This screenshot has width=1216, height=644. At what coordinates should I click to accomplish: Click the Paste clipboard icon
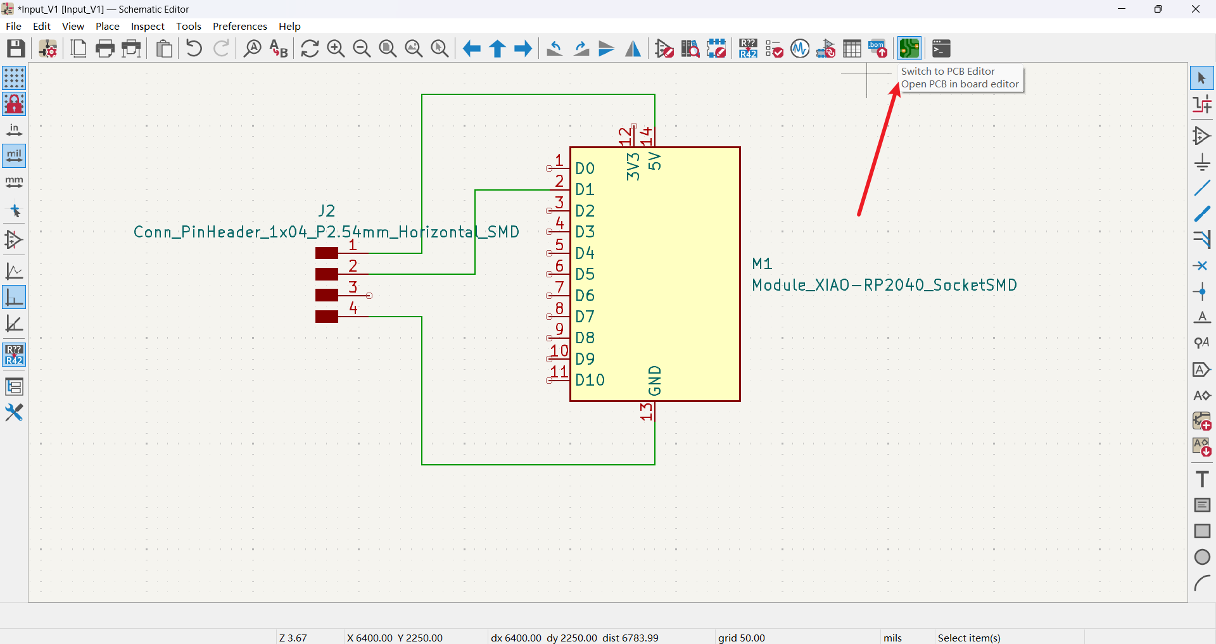(164, 48)
